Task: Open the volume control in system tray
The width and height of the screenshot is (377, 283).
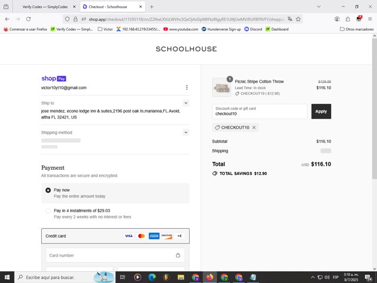Action: (327, 277)
